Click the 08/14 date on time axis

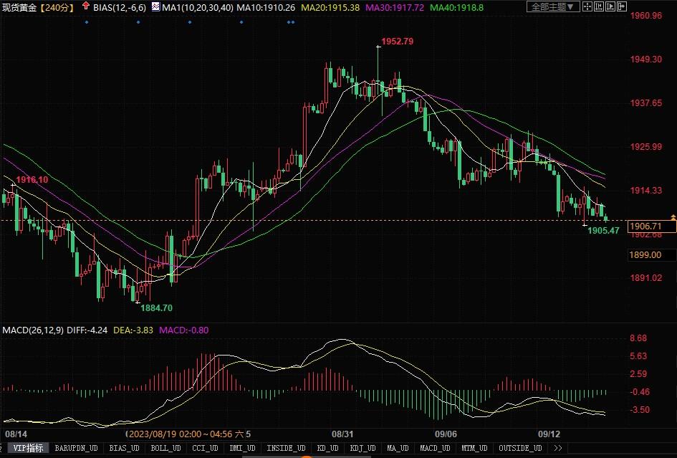coord(16,434)
